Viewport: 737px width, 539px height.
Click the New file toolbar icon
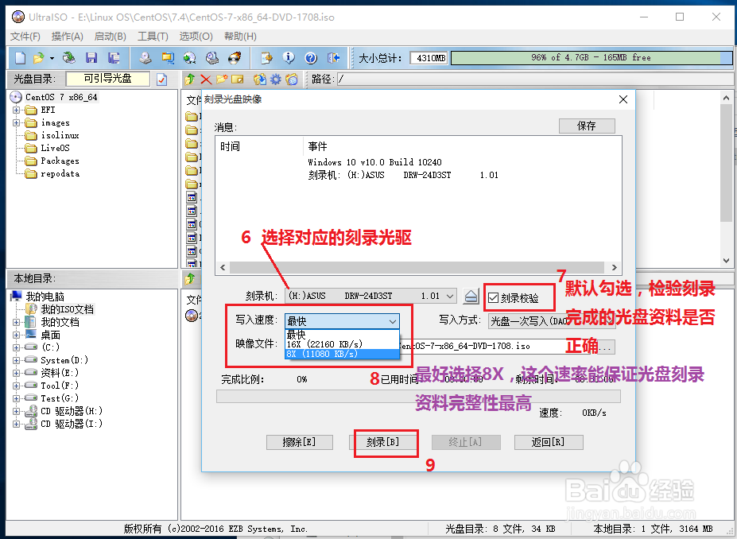[x=20, y=58]
